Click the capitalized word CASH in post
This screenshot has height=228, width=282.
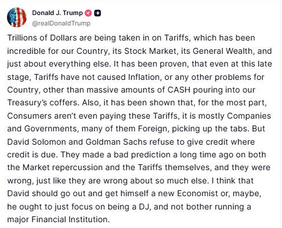(x=179, y=90)
